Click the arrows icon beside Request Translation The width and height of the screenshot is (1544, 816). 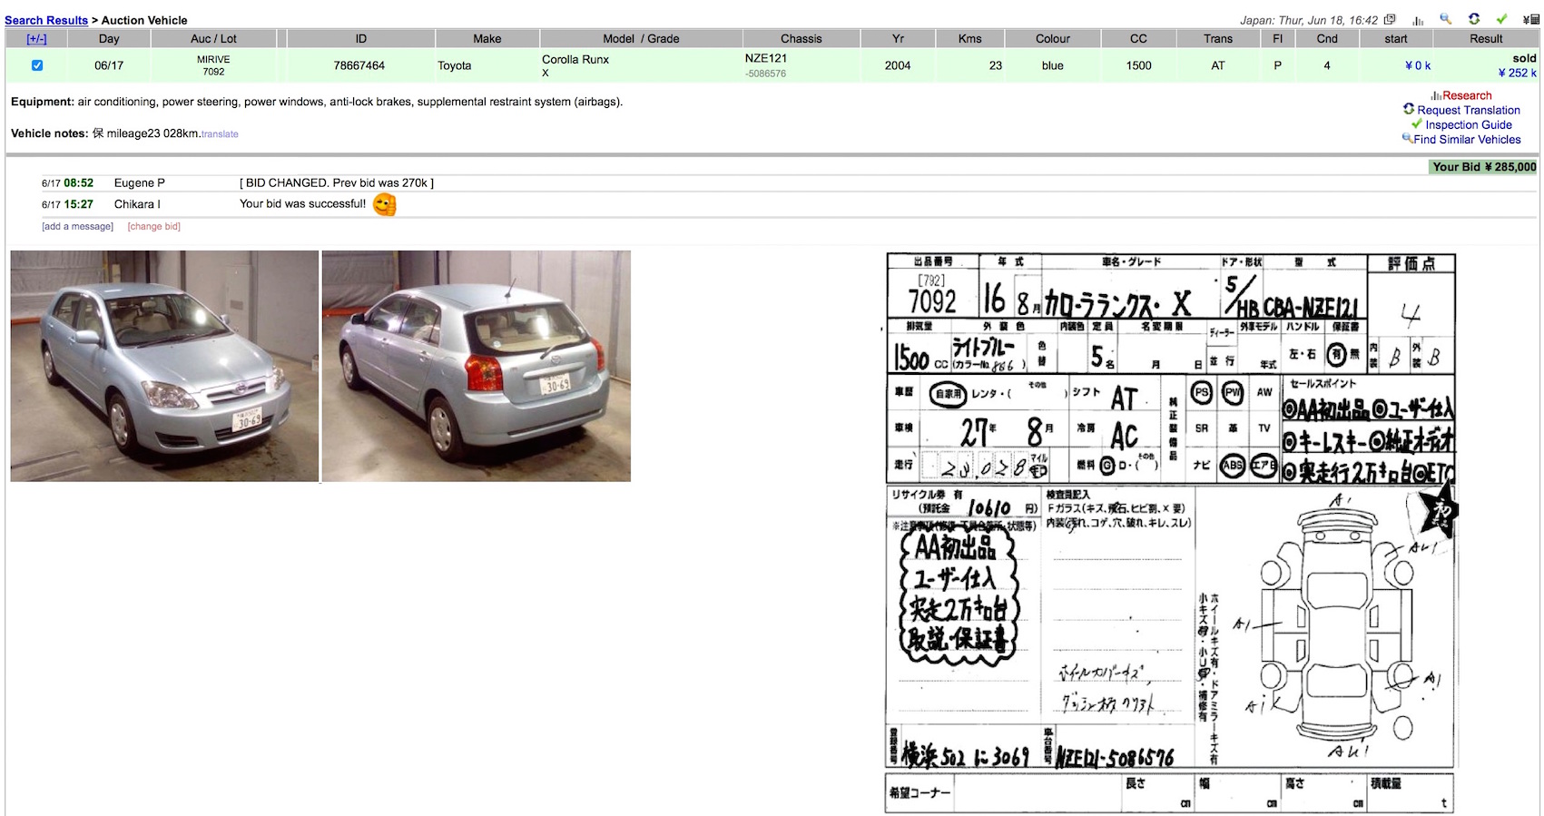point(1409,109)
